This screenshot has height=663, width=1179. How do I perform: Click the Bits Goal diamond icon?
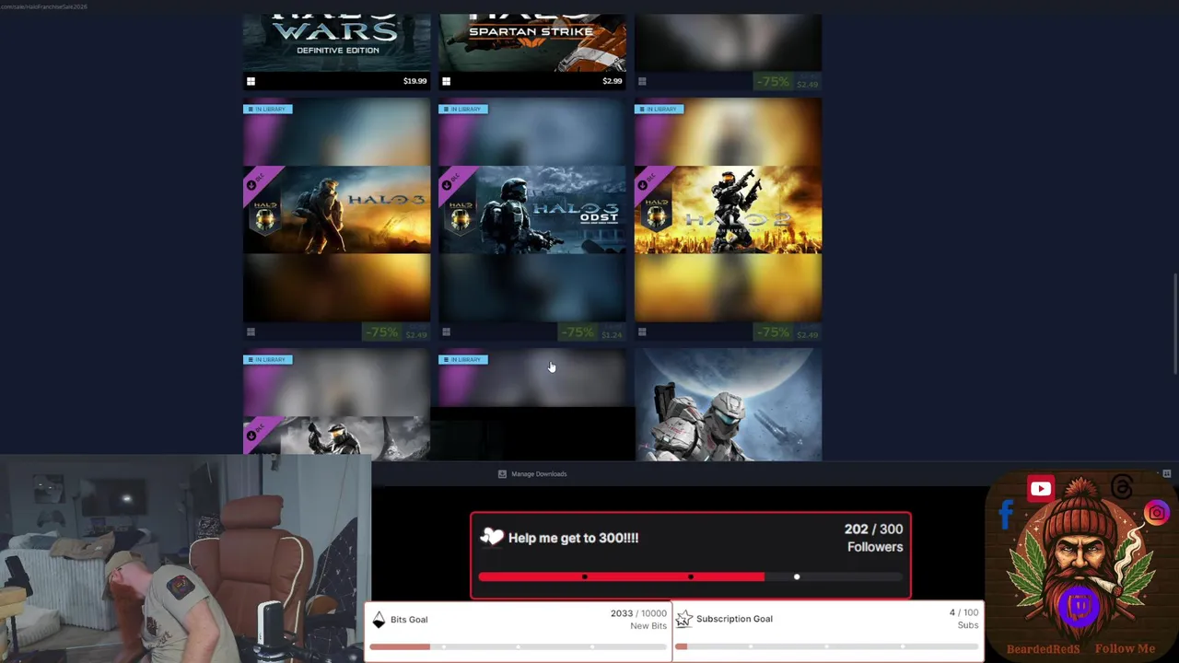pyautogui.click(x=379, y=620)
